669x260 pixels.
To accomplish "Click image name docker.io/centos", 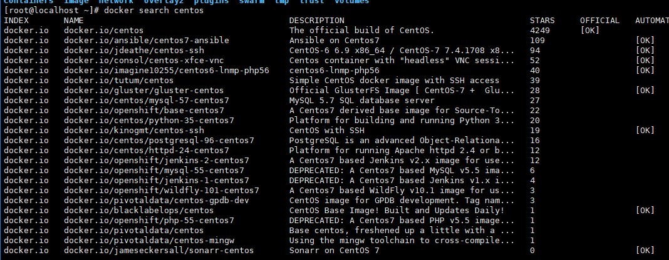I will (104, 31).
